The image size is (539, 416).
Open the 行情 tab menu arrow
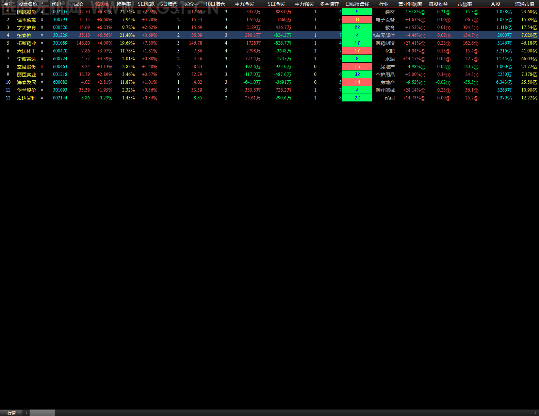pyautogui.click(x=19, y=413)
